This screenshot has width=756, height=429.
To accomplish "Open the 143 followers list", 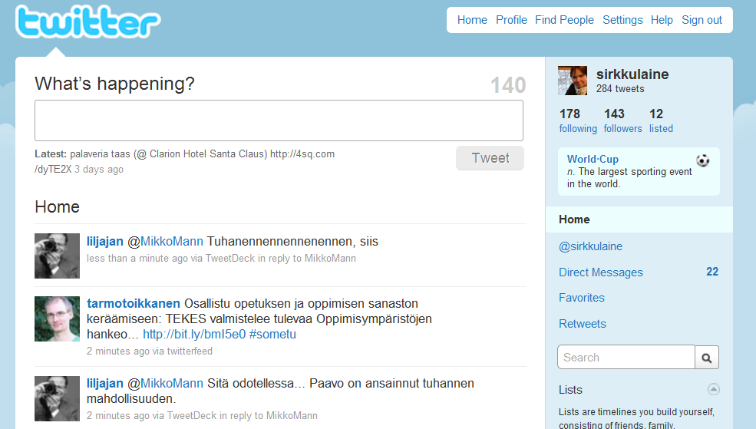I will (x=622, y=120).
